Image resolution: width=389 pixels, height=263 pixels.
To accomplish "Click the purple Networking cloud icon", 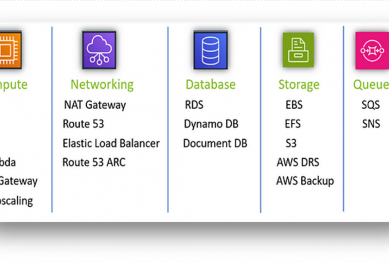I will 99,50.
